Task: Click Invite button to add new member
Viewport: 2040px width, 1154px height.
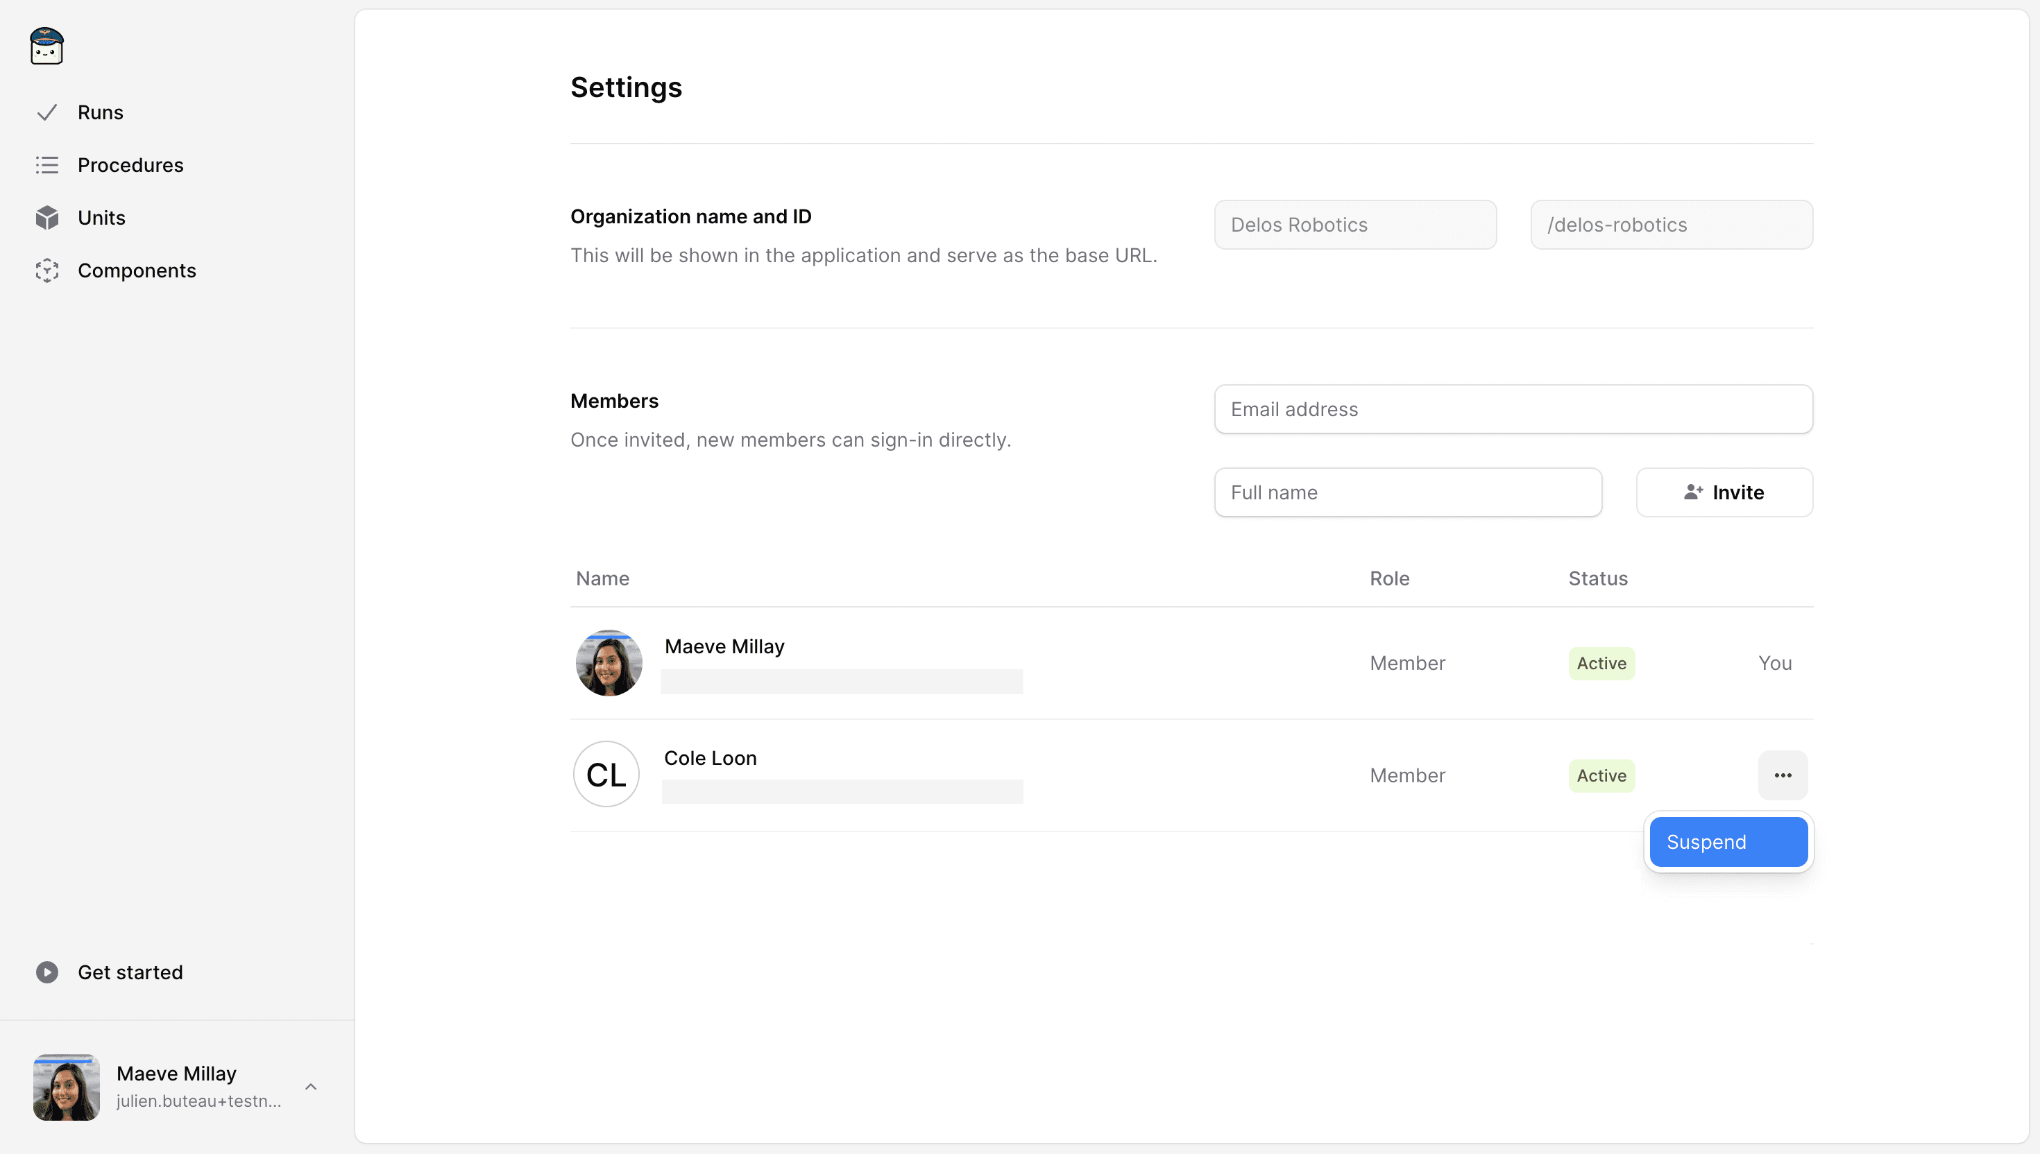Action: coord(1725,492)
